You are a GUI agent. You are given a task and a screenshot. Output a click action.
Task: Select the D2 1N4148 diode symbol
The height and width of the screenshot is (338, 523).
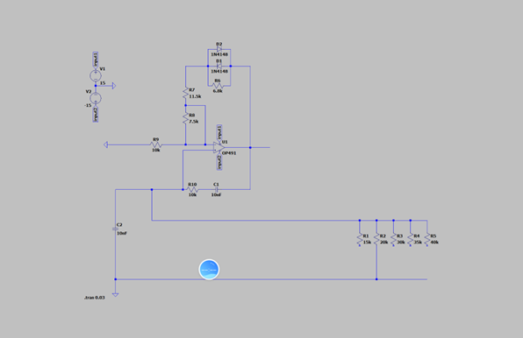click(x=219, y=49)
